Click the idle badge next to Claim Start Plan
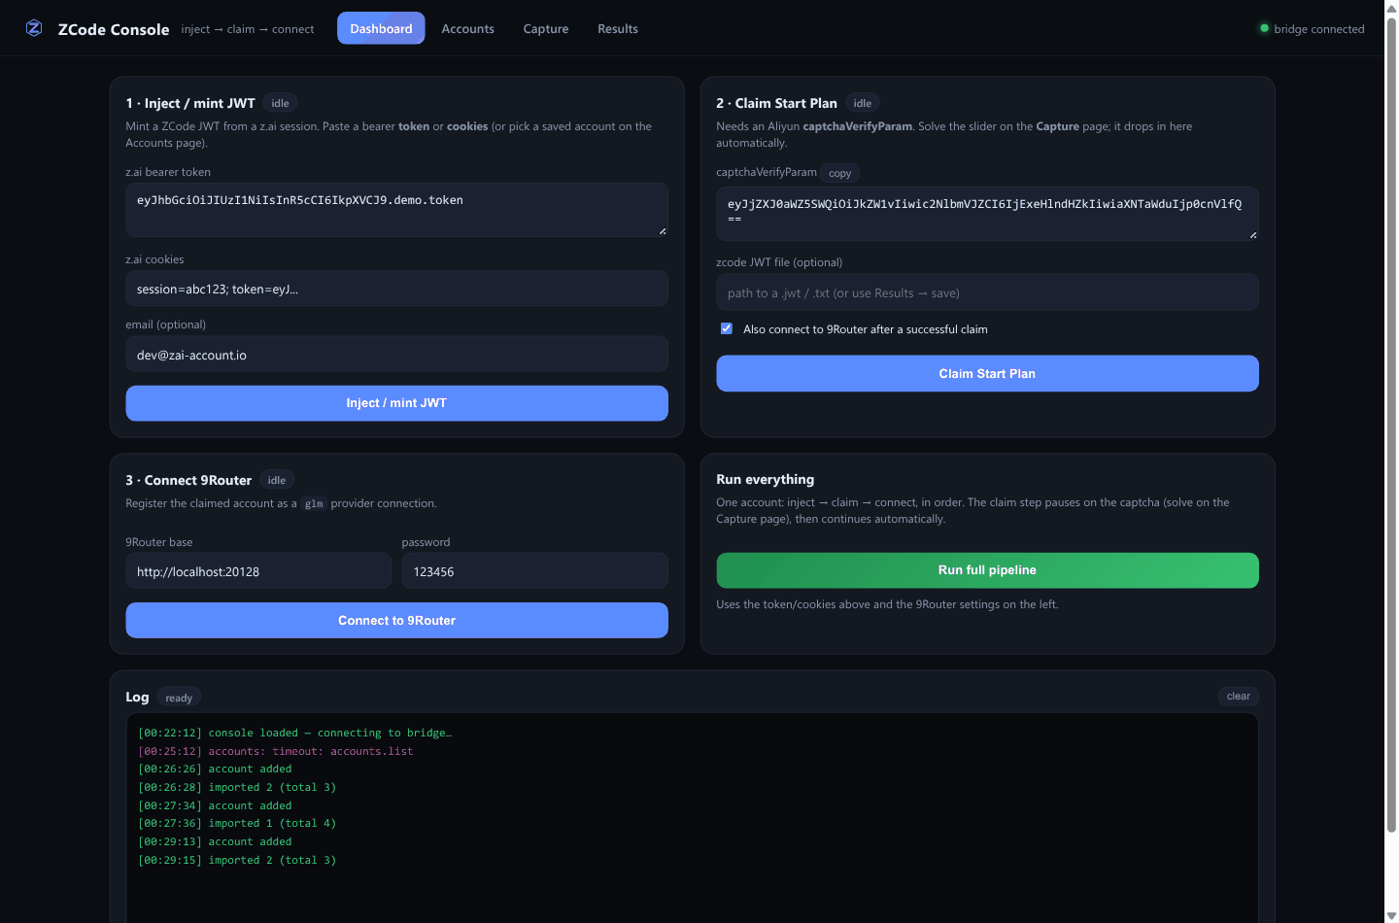The width and height of the screenshot is (1399, 923). pos(863,103)
